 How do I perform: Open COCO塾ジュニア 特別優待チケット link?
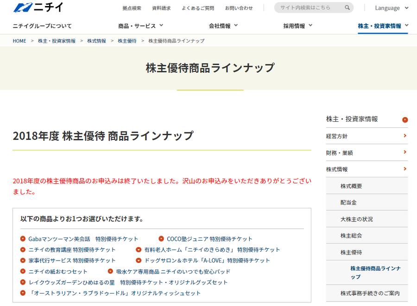[x=209, y=239]
